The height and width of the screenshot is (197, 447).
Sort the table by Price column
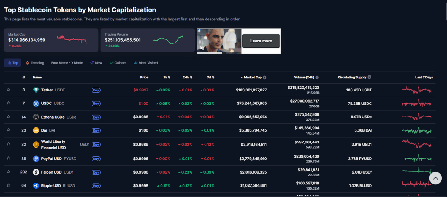coord(144,77)
